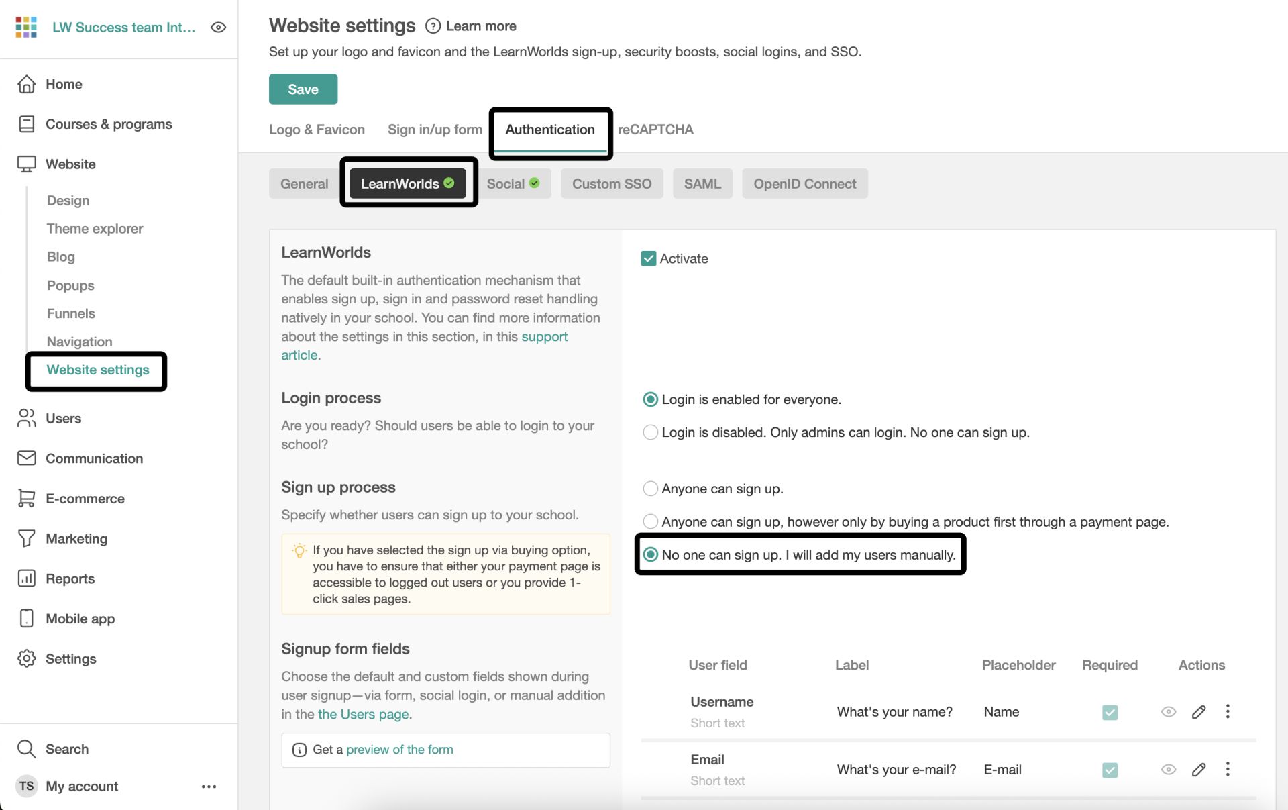Open 'the Users page' link
This screenshot has width=1288, height=810.
[364, 714]
